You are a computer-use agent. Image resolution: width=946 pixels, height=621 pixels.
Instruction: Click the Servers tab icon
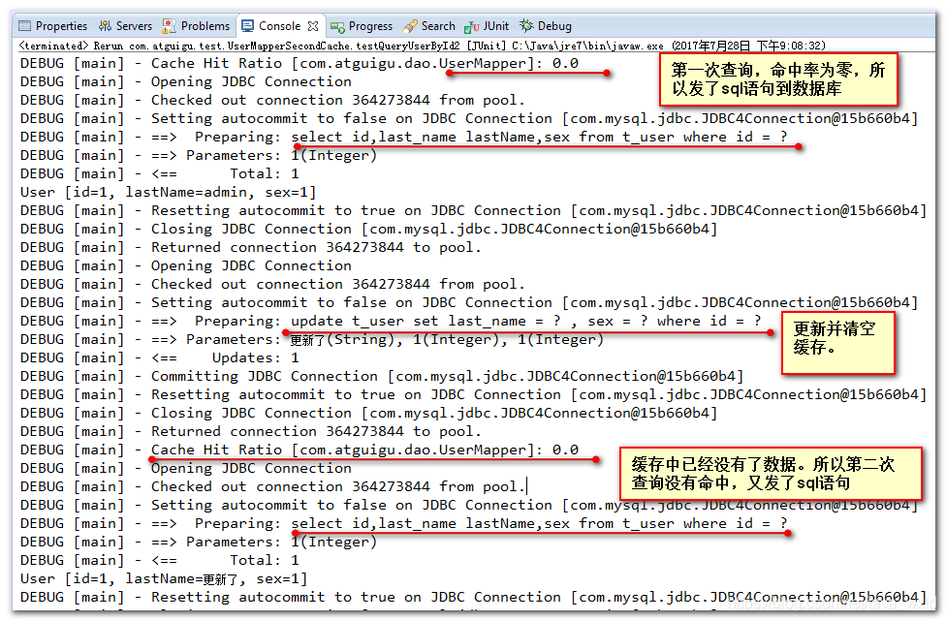105,26
